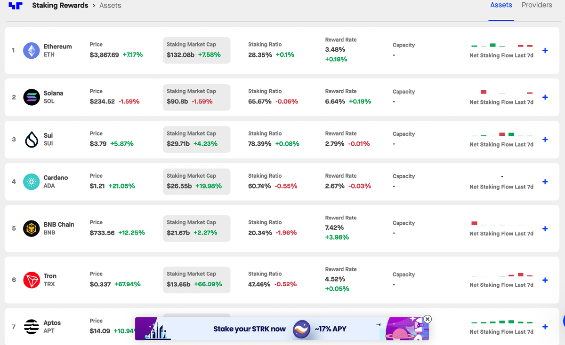Screen dimensions: 565x345
Task: Select the Assets tab
Action: tap(501, 5)
